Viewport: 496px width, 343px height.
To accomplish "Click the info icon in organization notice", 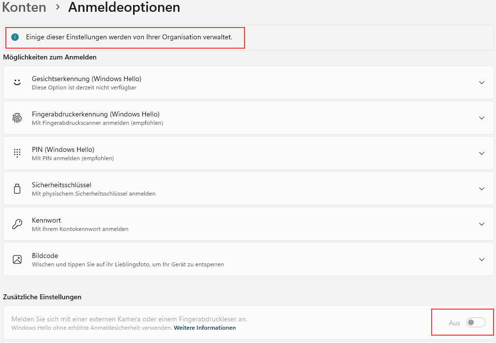I will pyautogui.click(x=15, y=37).
